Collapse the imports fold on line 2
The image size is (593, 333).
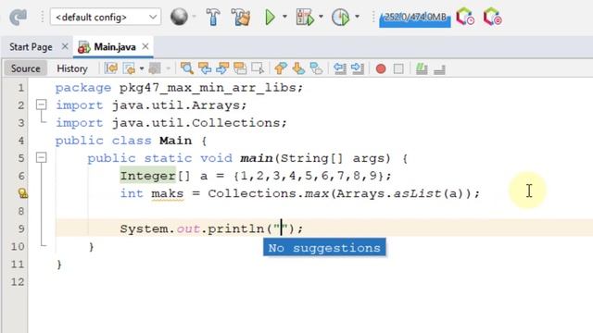[x=41, y=105]
